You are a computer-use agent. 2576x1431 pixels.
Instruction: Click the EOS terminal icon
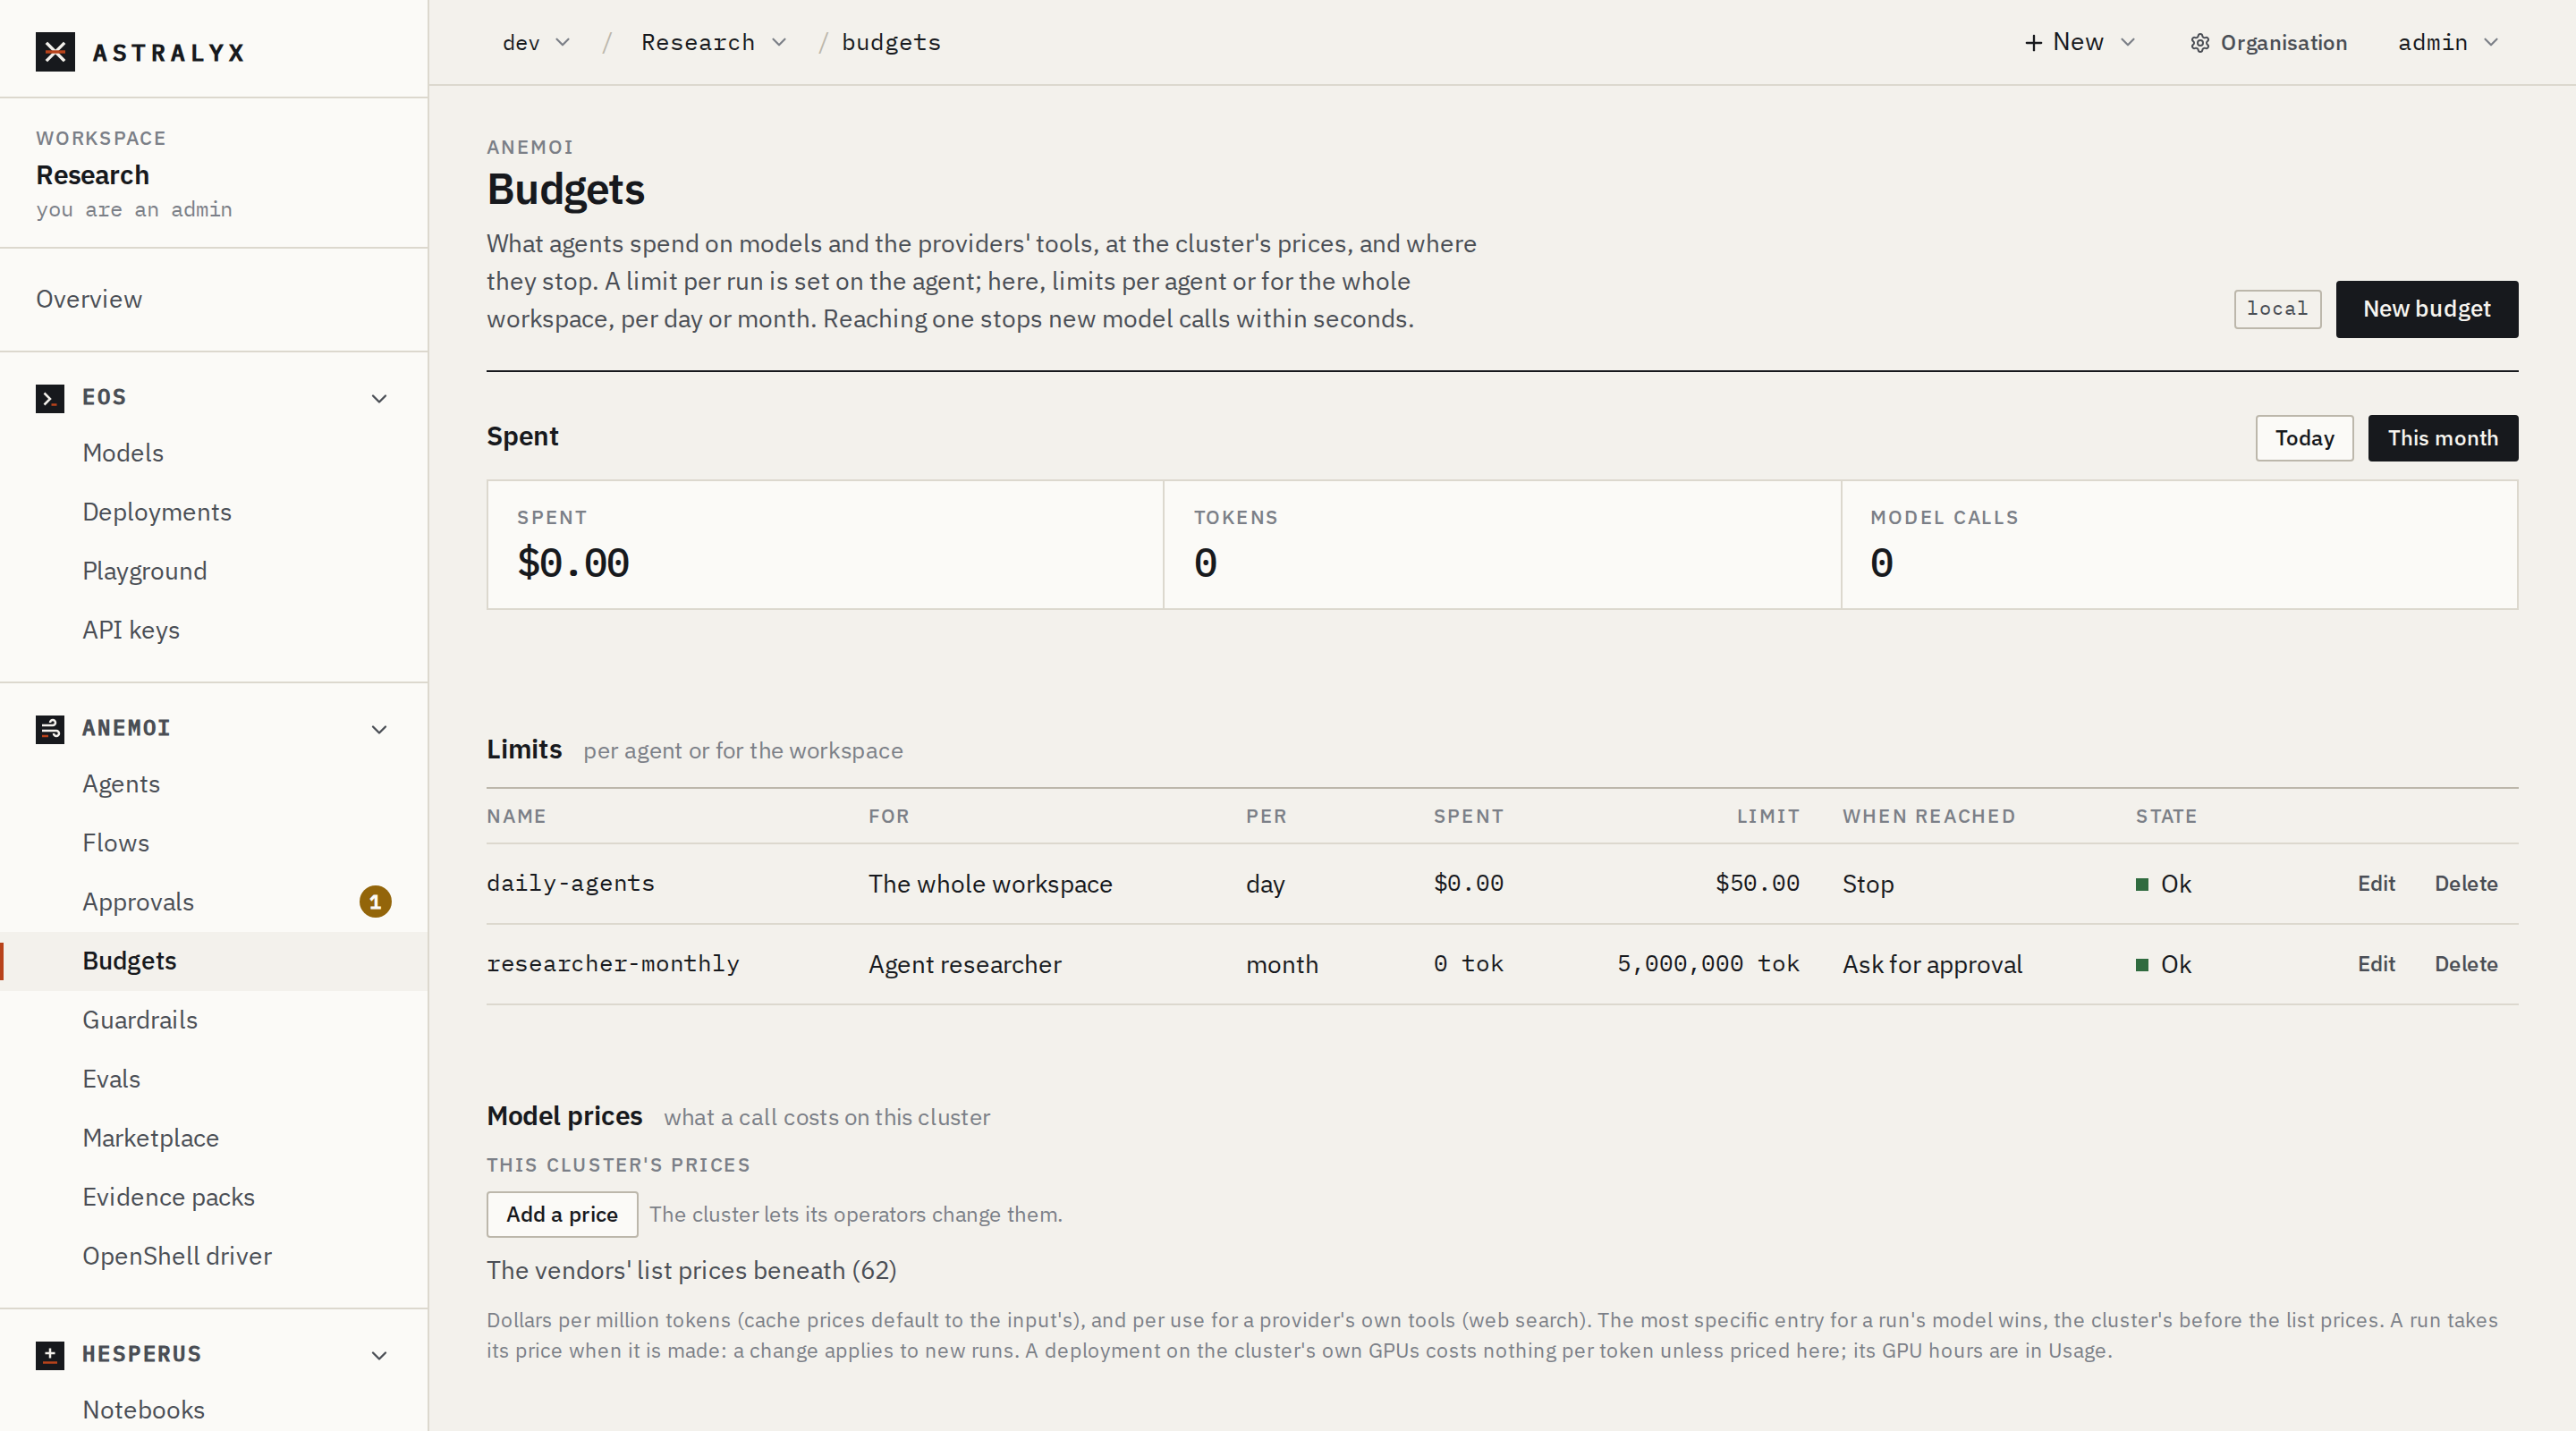pos(50,398)
